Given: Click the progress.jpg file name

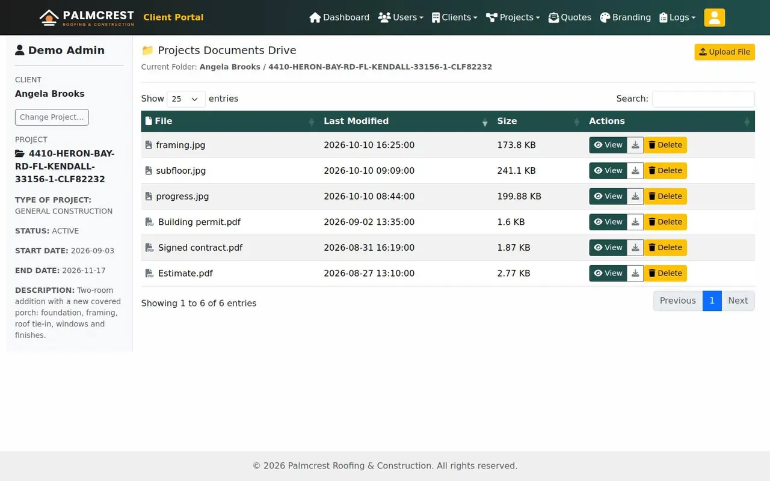Looking at the screenshot, I should point(182,197).
